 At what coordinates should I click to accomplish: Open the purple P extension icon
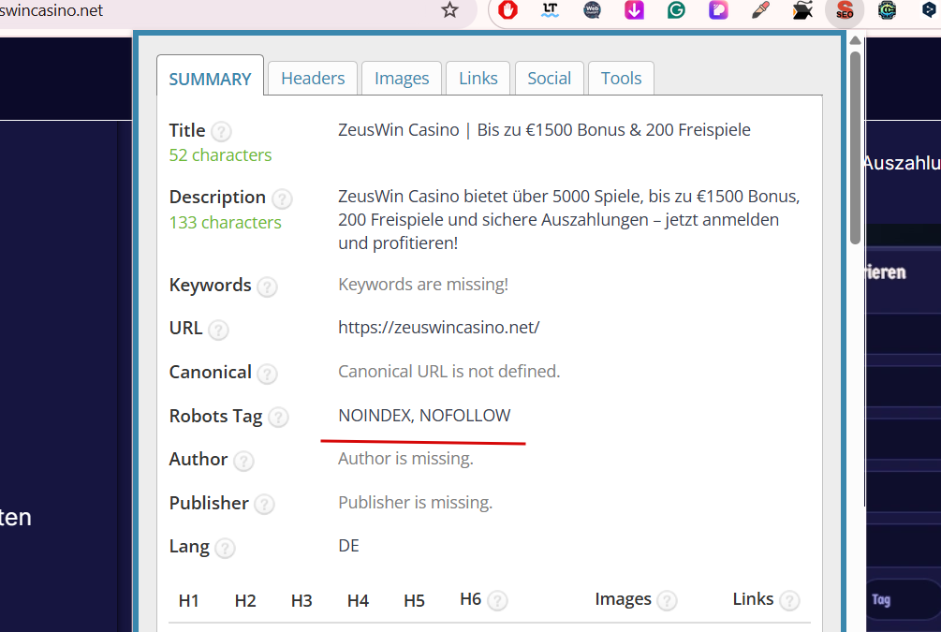click(x=718, y=10)
